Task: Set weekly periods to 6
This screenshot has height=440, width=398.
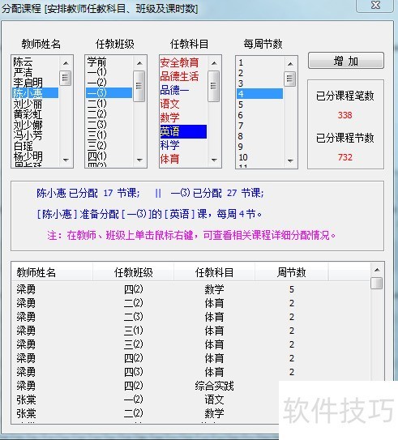Action: point(259,115)
